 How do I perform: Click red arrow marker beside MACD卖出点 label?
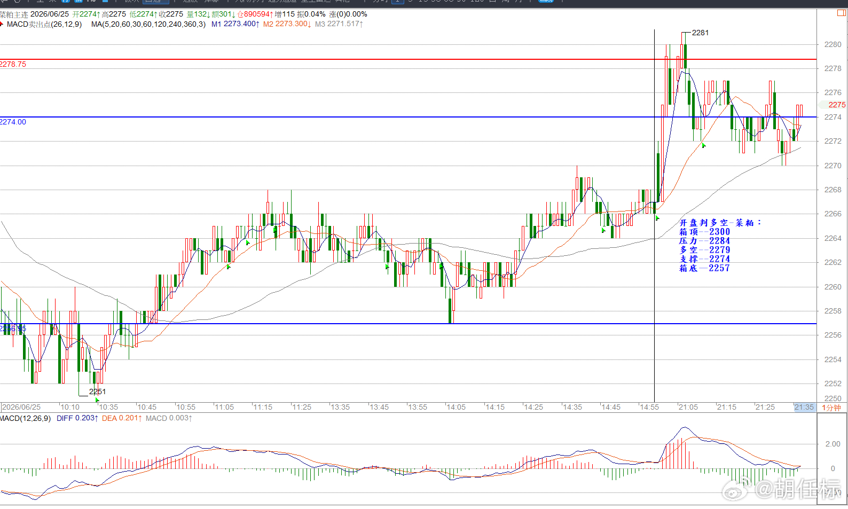pos(2,24)
